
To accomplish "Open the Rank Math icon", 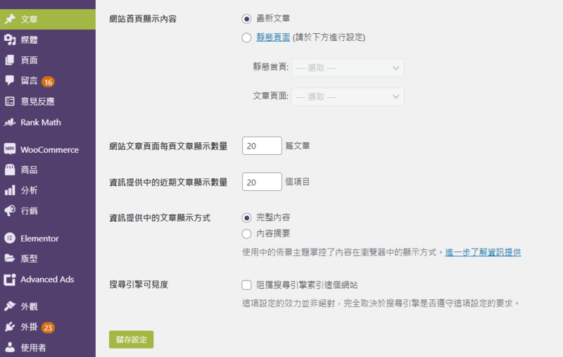I will click(10, 122).
